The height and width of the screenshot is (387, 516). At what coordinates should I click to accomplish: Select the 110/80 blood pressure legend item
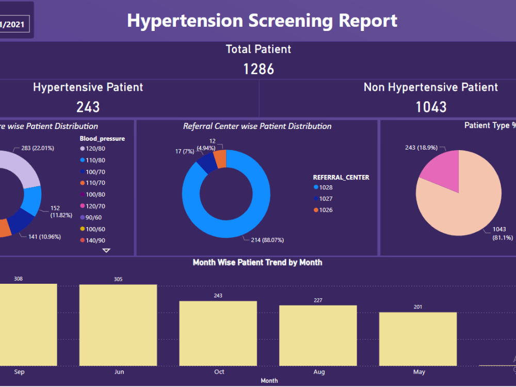tap(93, 160)
